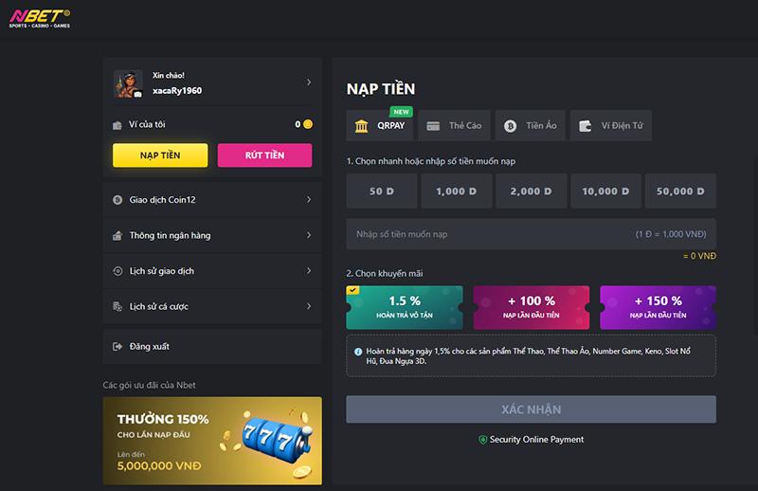Choose the 10,000 Đ quick amount

pyautogui.click(x=605, y=191)
